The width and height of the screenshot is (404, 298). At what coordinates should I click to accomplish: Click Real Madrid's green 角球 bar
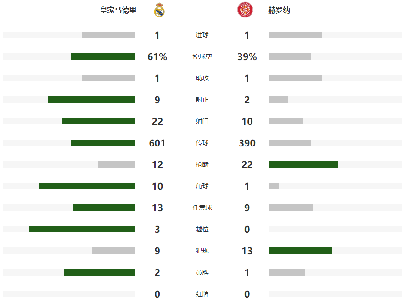tap(87, 186)
